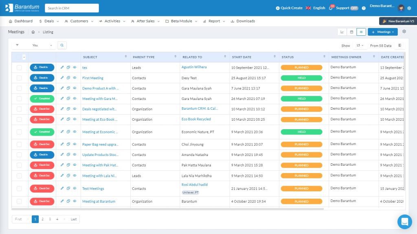Screen dimensions: 417x234
Task: Duplicate the 'First Meeting' row
Action: (68, 78)
